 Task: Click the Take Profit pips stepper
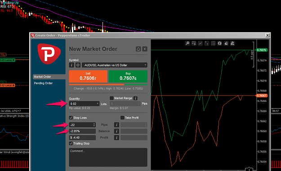point(146,125)
